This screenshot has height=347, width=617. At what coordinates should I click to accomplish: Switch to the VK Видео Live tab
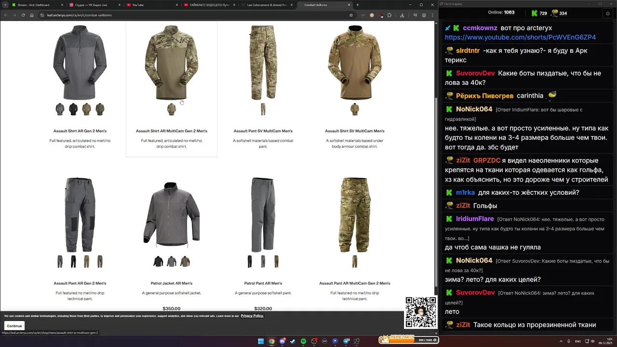click(94, 5)
